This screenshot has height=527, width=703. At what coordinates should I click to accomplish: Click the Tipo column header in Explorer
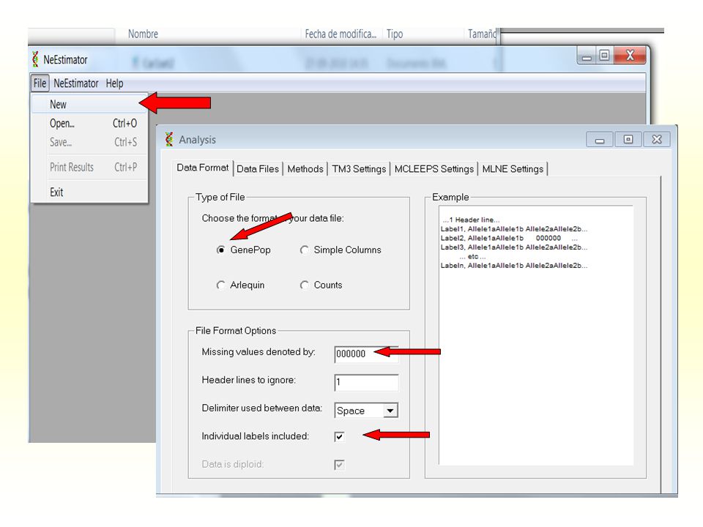tap(395, 34)
